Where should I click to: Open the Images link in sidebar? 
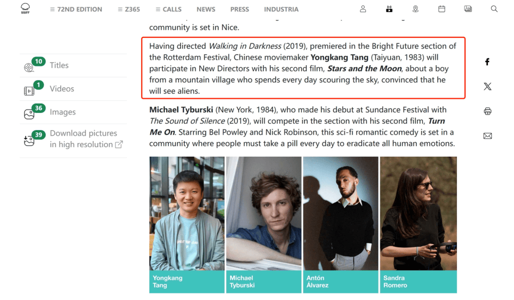(62, 112)
